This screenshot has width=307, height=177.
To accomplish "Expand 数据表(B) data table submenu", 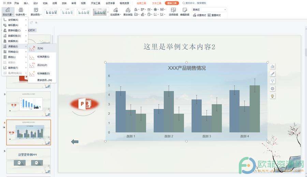I will [x=15, y=41].
